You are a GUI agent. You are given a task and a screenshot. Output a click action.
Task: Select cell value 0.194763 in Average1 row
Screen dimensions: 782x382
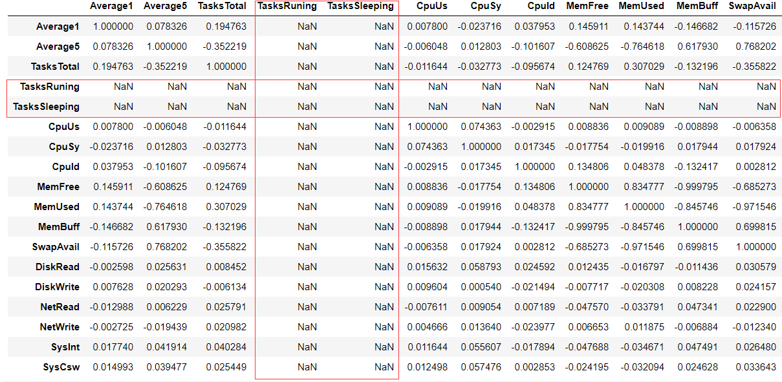[226, 27]
